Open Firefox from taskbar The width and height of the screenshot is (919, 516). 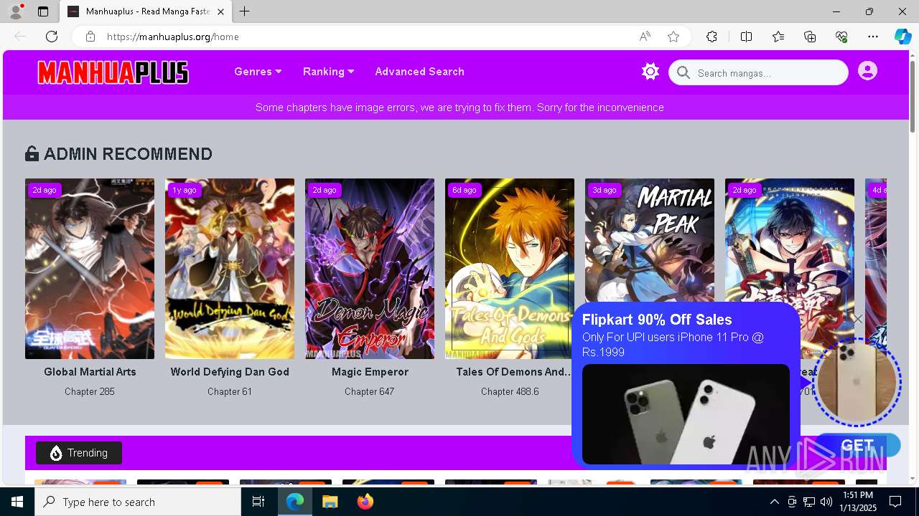365,502
